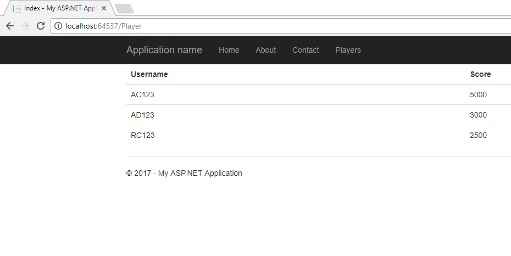Go to the Contact page link

(306, 50)
